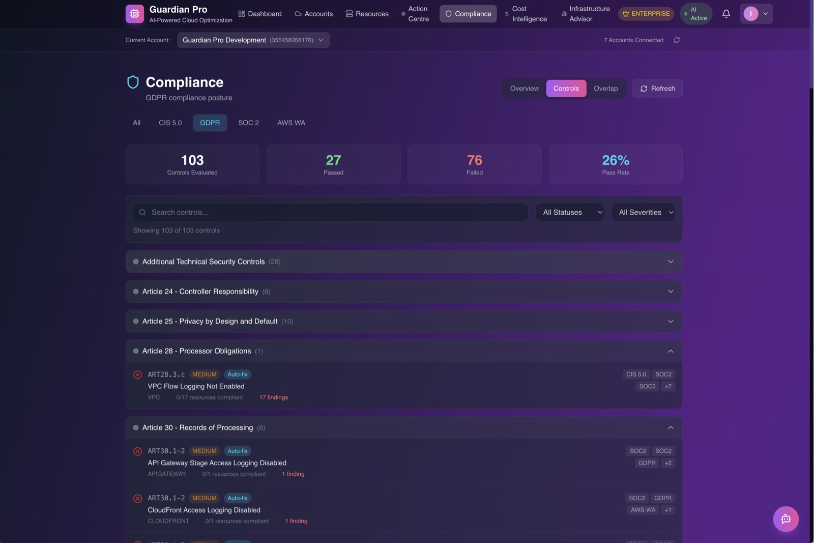Screen dimensions: 814x543
Task: Click the Compliance shield heading icon
Action: click(133, 82)
